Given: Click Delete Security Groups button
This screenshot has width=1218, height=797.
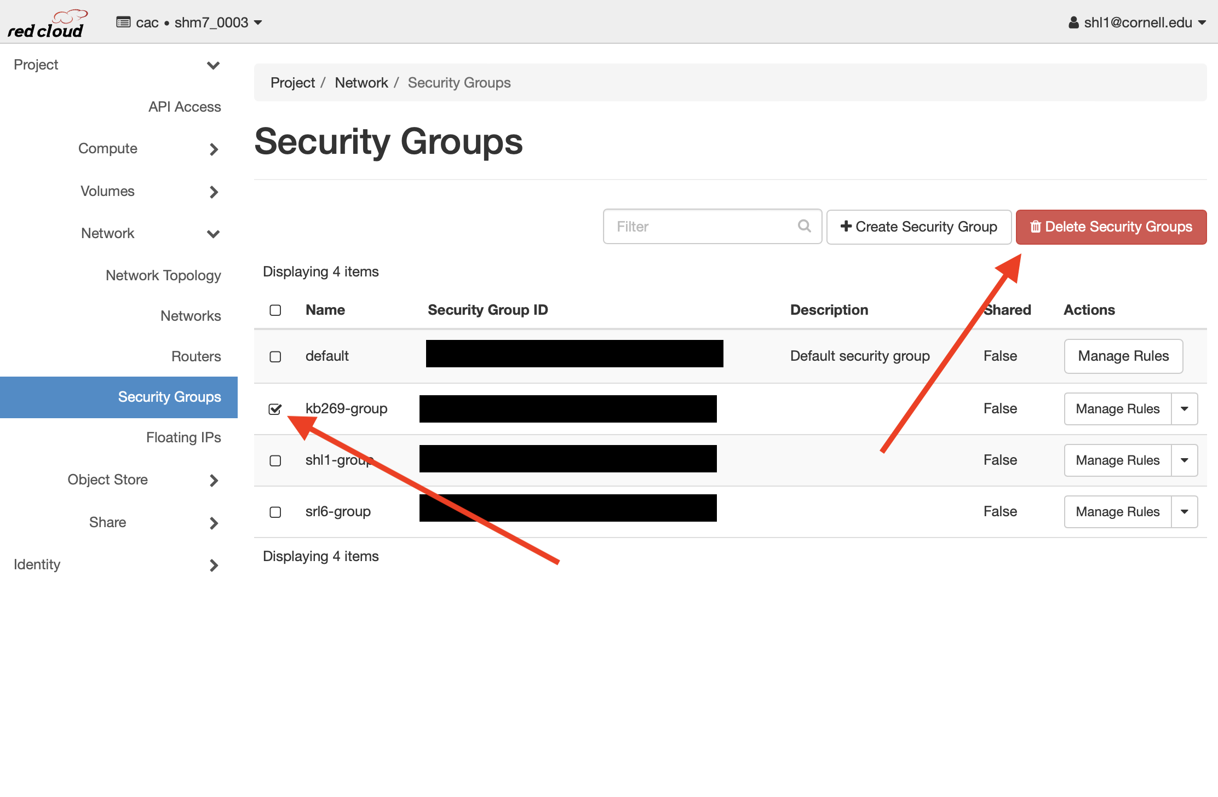Looking at the screenshot, I should pyautogui.click(x=1111, y=227).
